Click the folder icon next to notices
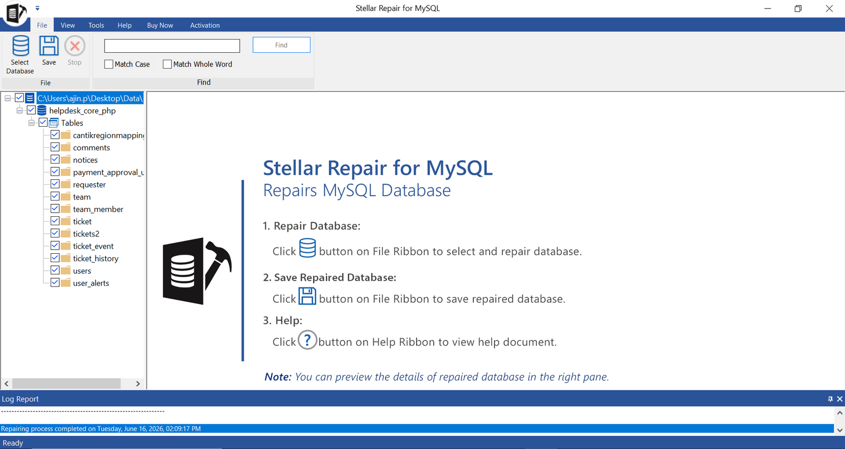This screenshot has height=449, width=845. pos(65,160)
